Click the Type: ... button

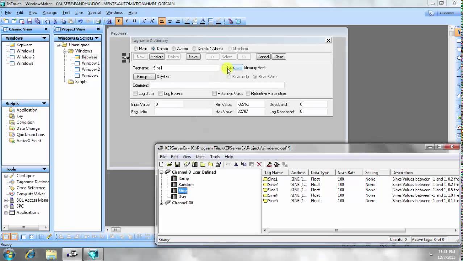coord(233,68)
